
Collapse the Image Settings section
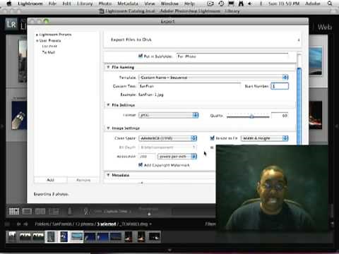coord(108,128)
